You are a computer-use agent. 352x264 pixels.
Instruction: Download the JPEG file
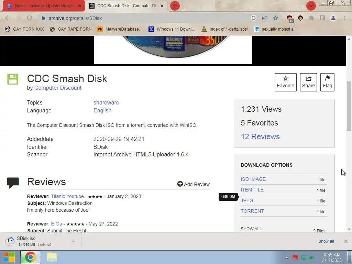point(247,200)
